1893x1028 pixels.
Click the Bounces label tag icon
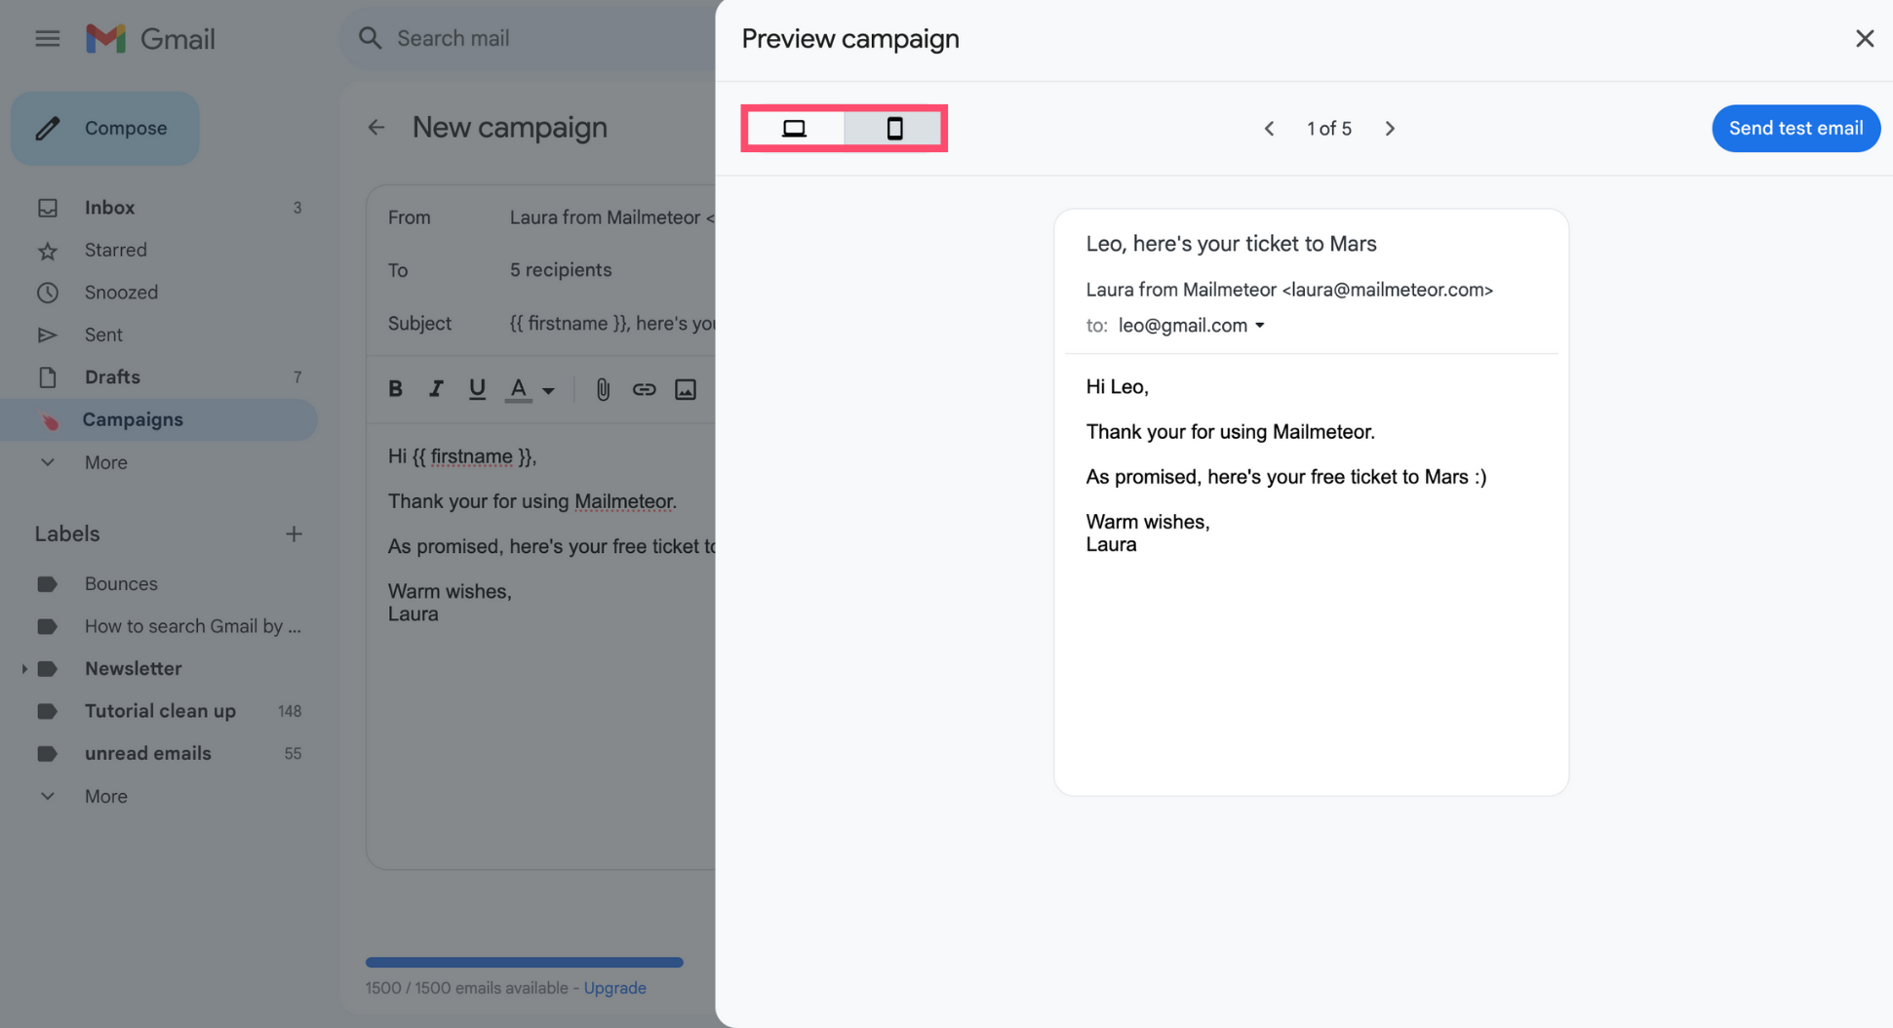point(47,584)
